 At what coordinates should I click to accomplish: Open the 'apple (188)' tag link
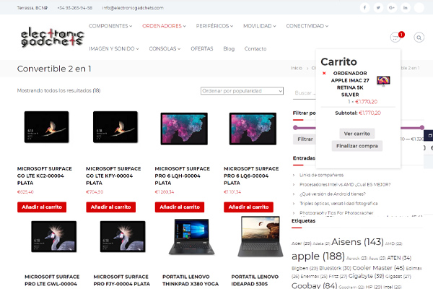[320, 256]
